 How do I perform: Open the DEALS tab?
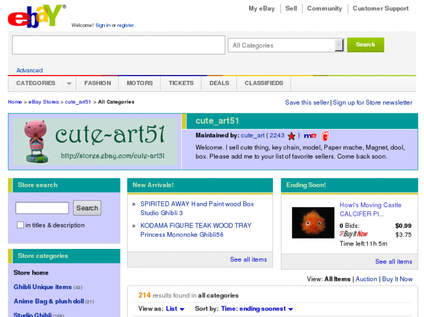click(x=219, y=83)
